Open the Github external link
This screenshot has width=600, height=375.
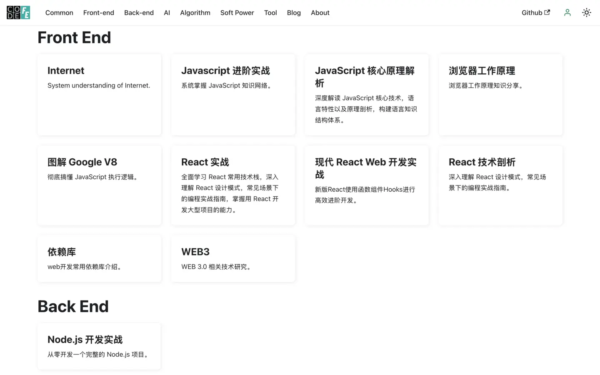(x=535, y=12)
